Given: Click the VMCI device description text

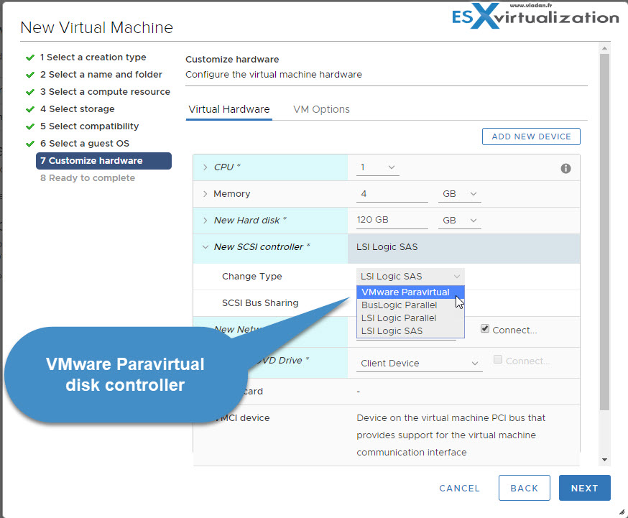Looking at the screenshot, I should pos(451,435).
